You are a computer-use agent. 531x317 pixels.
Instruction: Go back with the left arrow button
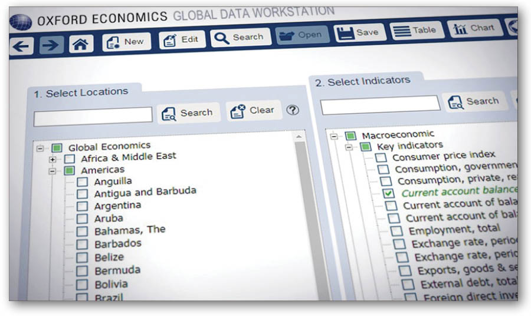[x=21, y=46]
